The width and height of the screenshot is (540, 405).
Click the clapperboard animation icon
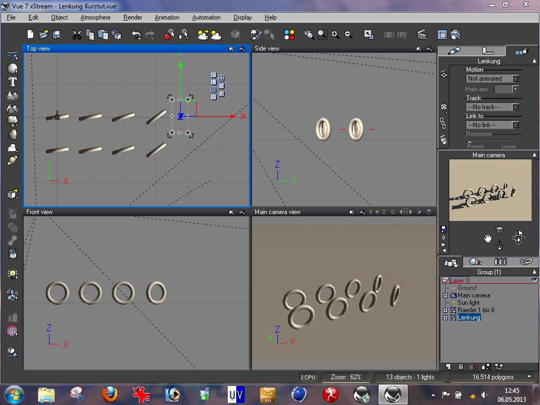[422, 35]
